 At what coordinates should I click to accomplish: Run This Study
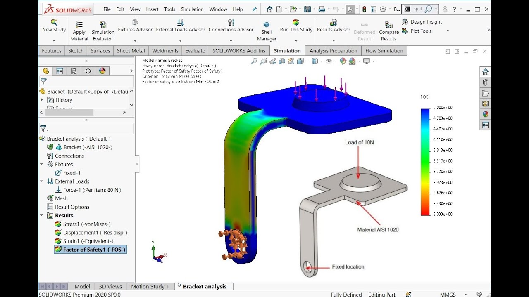pyautogui.click(x=296, y=26)
